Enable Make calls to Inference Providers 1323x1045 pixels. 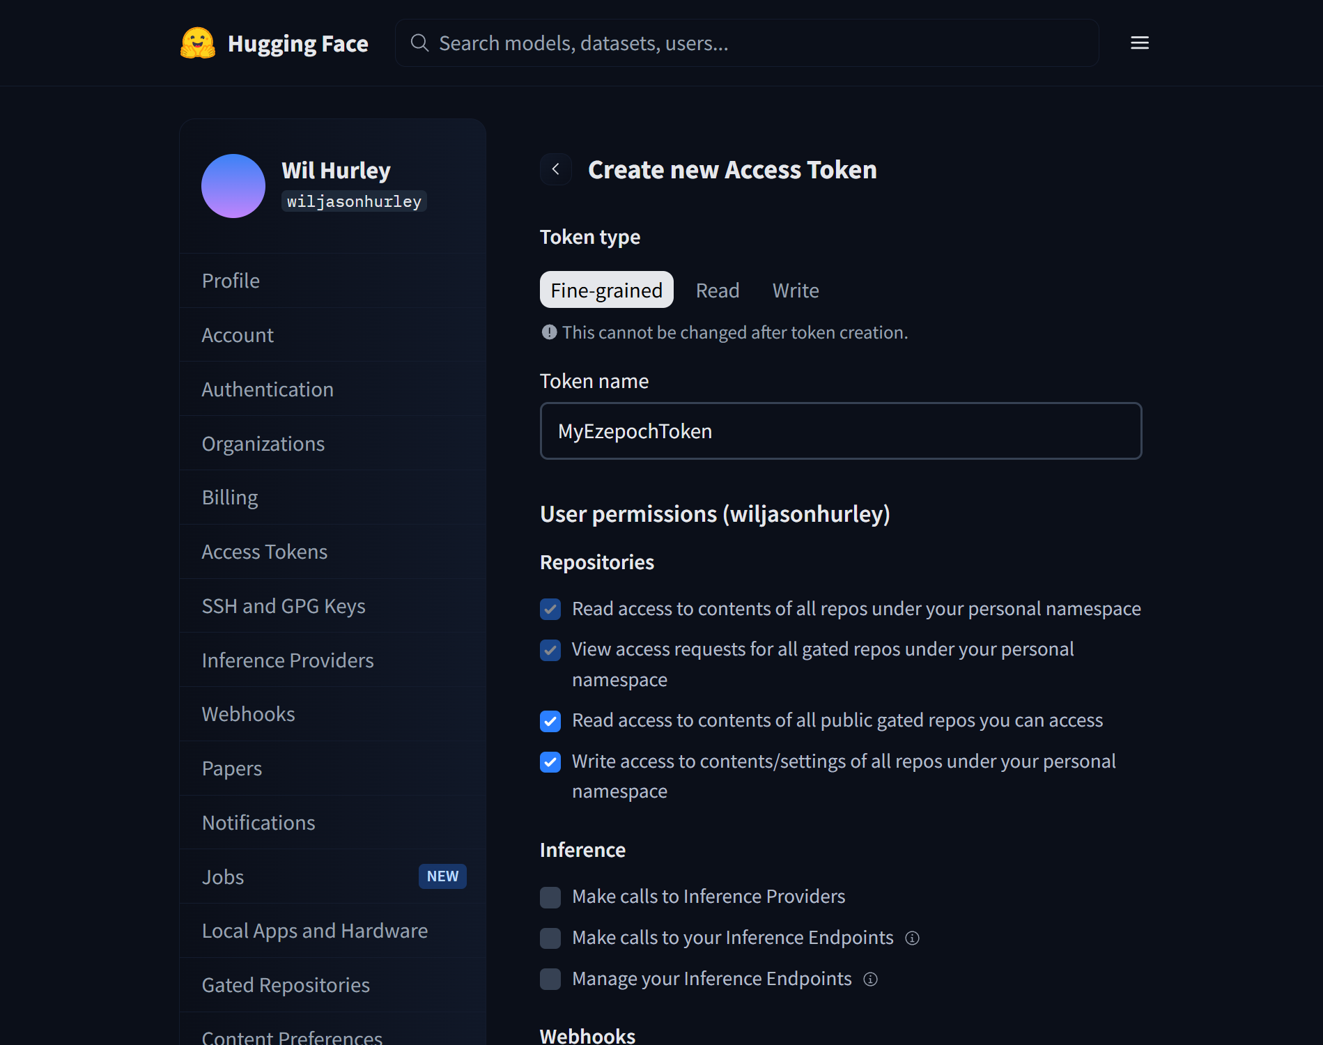click(550, 897)
